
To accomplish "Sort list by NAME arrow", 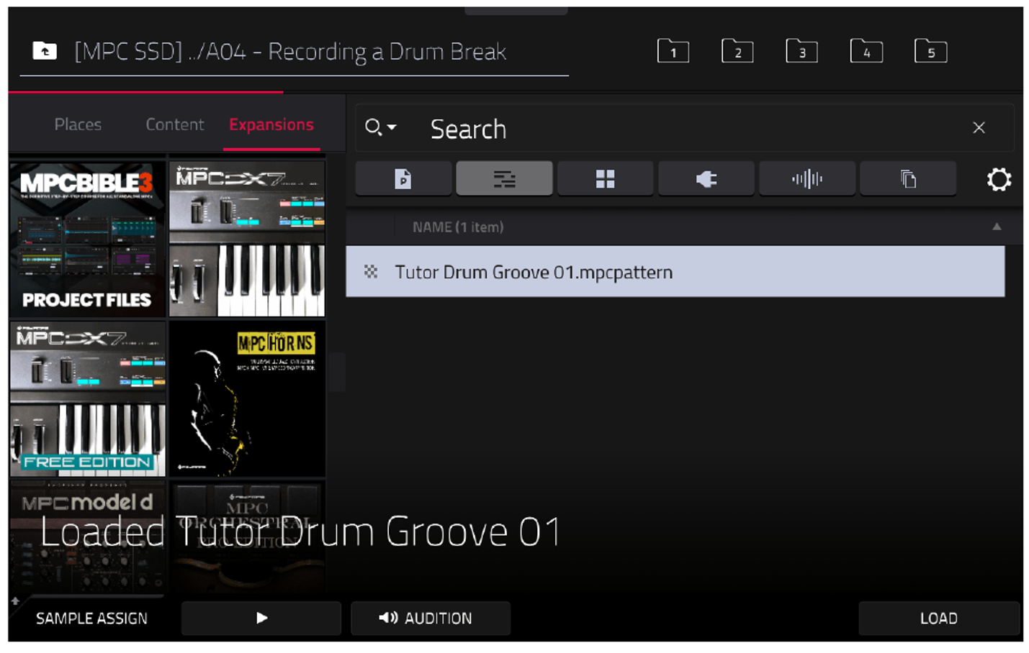I will [997, 227].
